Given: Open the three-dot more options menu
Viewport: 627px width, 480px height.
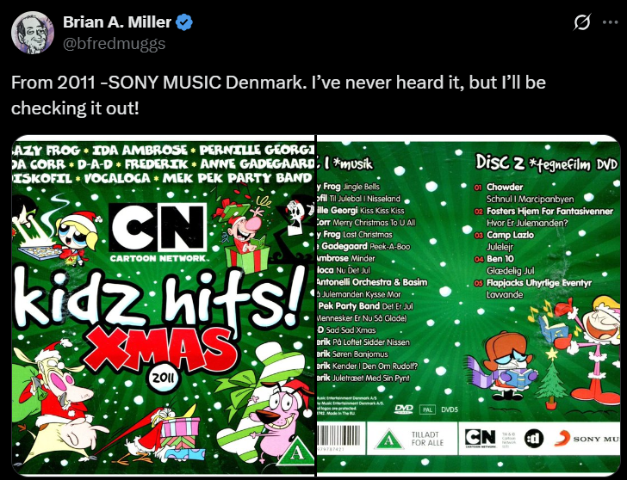Looking at the screenshot, I should pos(611,22).
